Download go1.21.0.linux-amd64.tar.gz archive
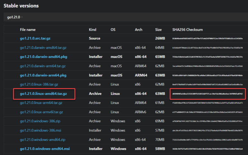Screen dimensions: 248x155 44,94
